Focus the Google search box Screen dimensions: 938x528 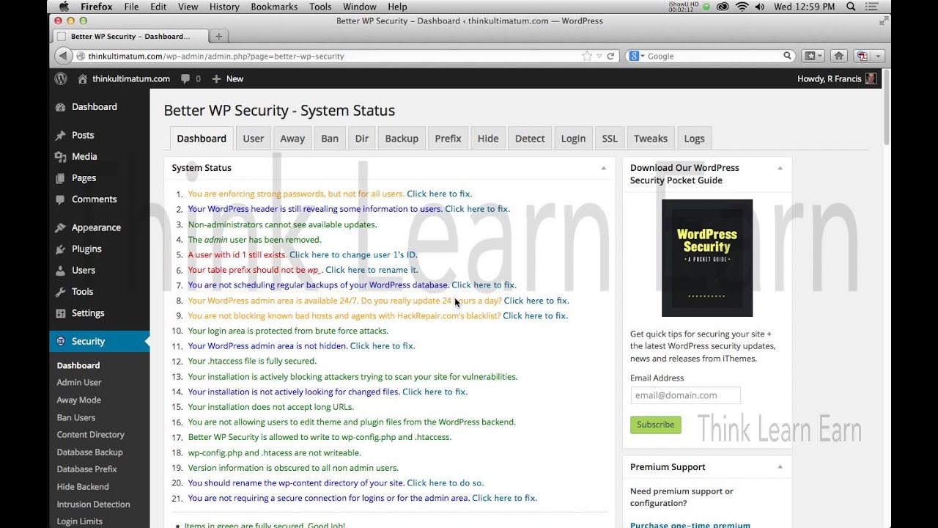click(x=711, y=56)
